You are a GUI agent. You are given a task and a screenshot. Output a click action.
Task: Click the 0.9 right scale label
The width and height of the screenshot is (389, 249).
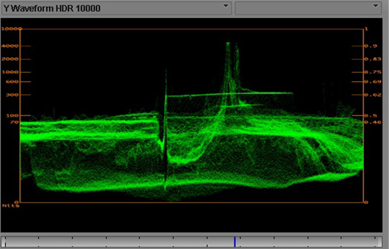coord(371,46)
